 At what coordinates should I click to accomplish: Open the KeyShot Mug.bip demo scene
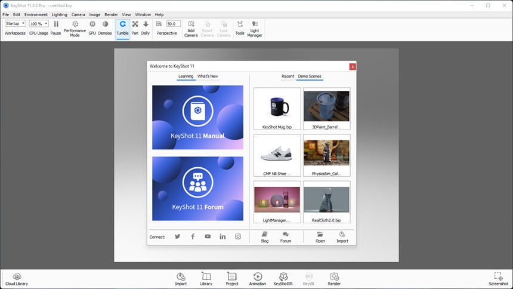pos(277,109)
